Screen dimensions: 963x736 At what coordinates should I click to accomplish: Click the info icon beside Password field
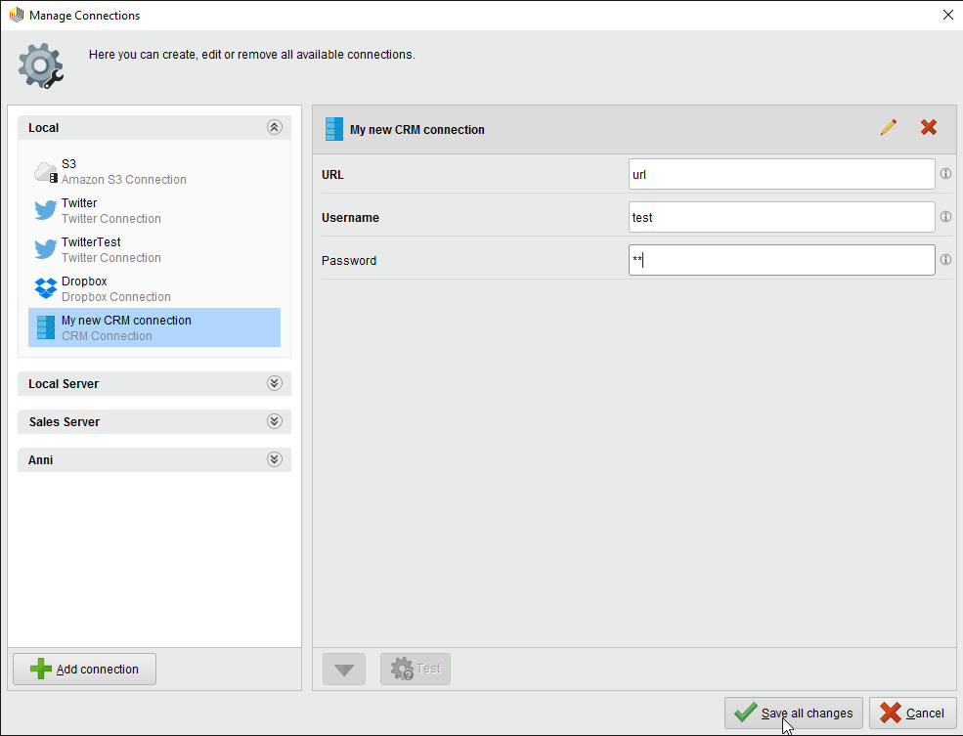tap(945, 260)
